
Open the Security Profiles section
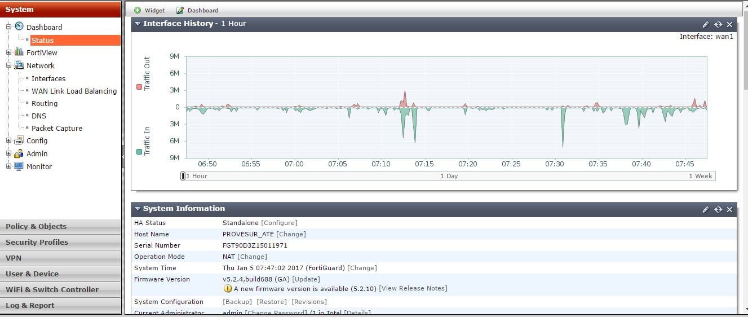(60, 242)
